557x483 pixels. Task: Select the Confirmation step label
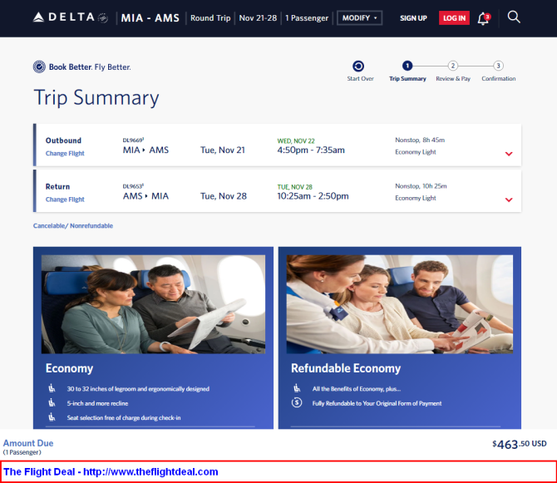[498, 79]
